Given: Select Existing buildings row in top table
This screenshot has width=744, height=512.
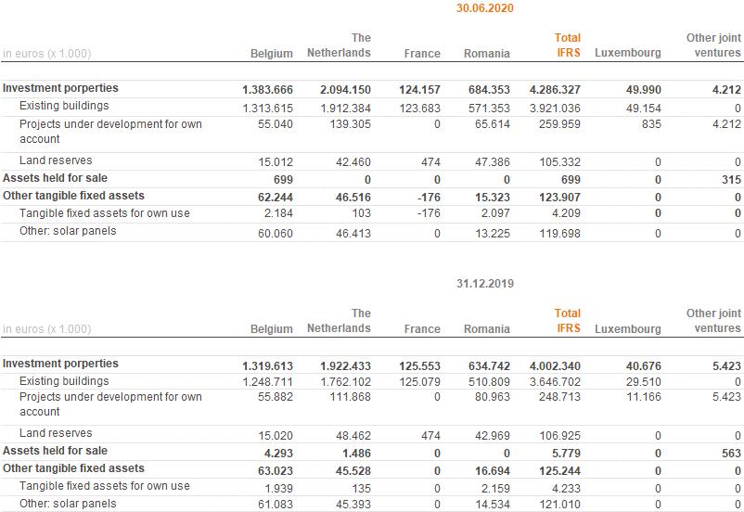Looking at the screenshot, I should click(x=64, y=106).
